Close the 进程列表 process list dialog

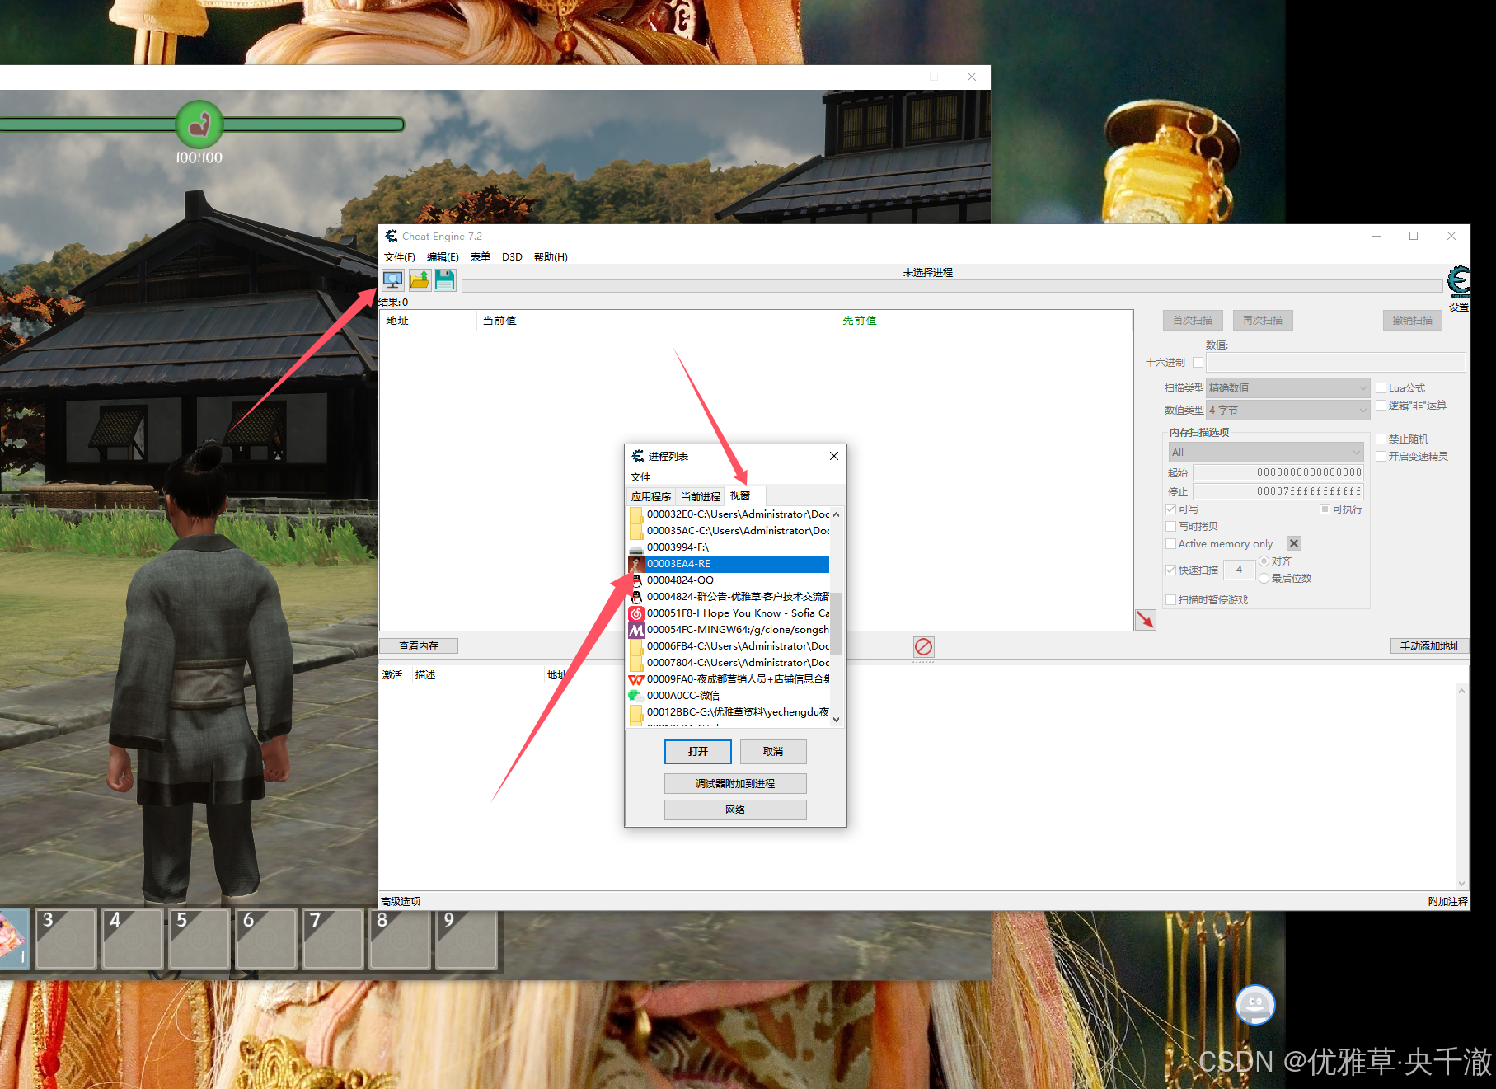point(834,456)
